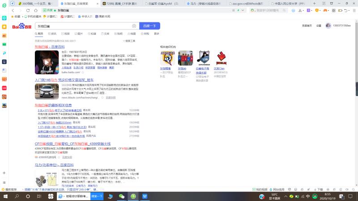Open Windows Start menu
Image resolution: width=358 pixels, height=201 pixels.
(x=5, y=196)
